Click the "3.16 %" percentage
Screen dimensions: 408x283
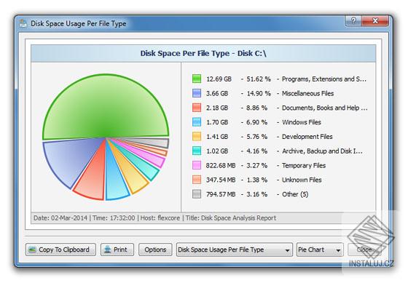(256, 194)
